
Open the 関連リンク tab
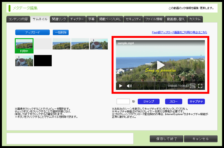pyautogui.click(x=59, y=19)
